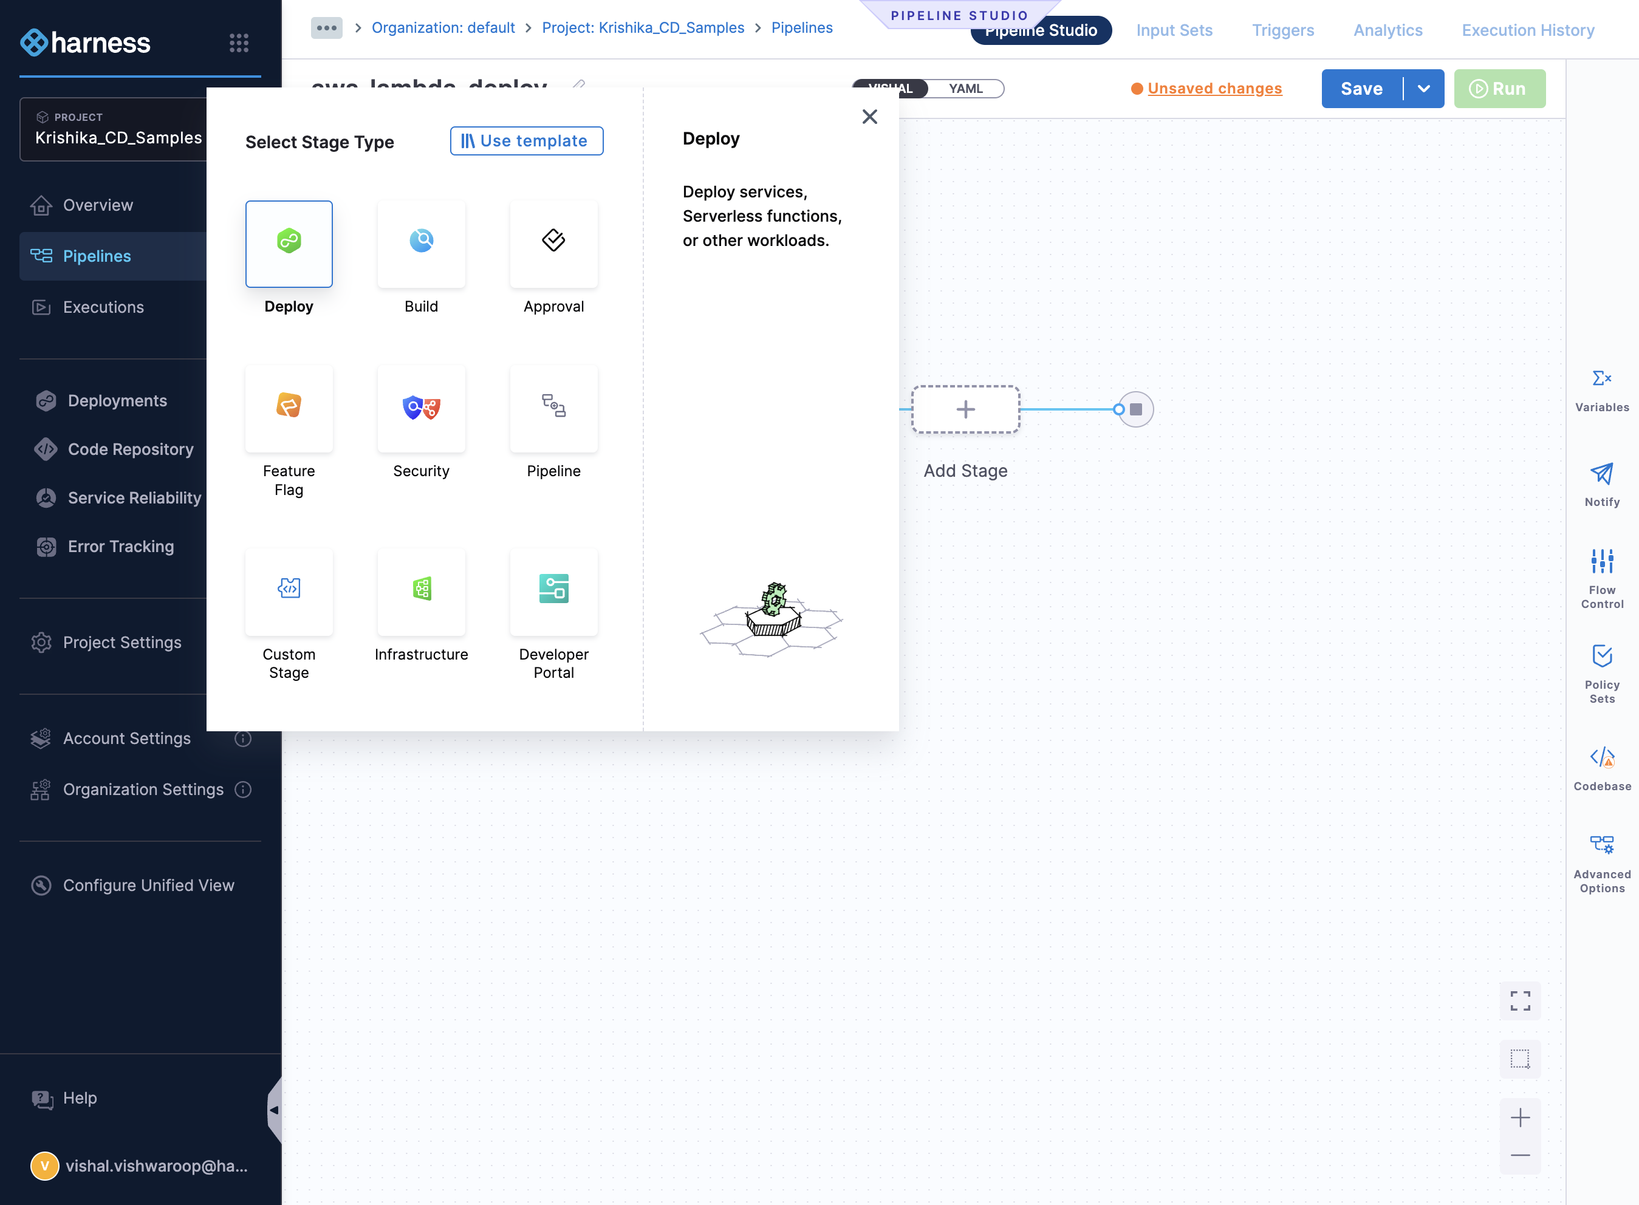Switch the editor to YAML view
Image resolution: width=1639 pixels, height=1205 pixels.
coord(966,88)
